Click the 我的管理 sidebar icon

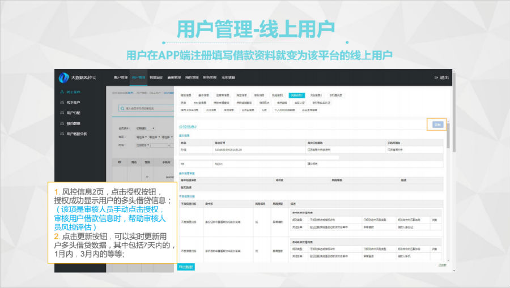(61, 123)
